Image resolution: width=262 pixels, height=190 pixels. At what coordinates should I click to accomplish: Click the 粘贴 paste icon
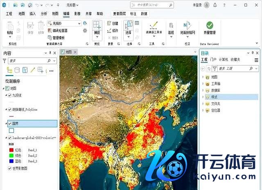coord(10,26)
